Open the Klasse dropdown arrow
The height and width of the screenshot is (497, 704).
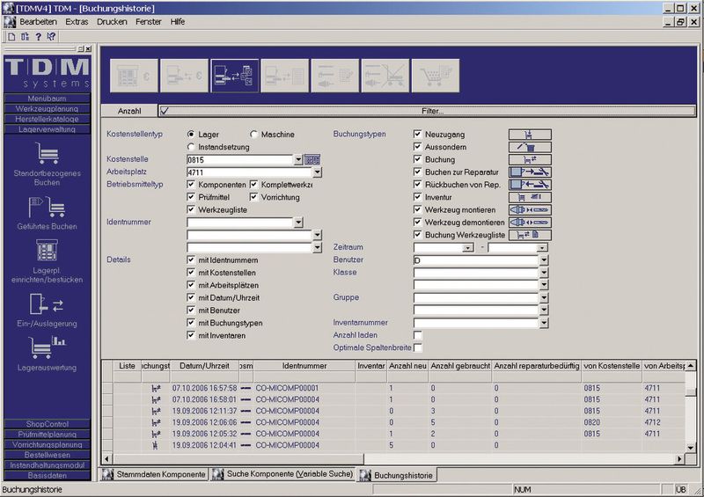[x=544, y=273]
